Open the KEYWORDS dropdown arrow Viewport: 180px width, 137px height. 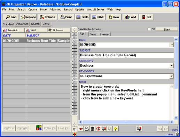pos(171,76)
